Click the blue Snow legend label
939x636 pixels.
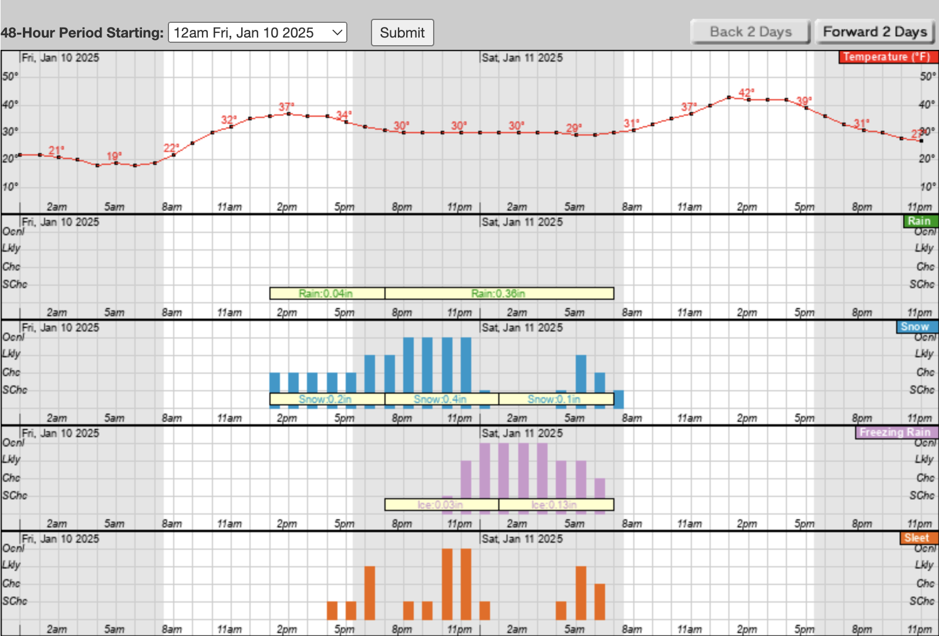[916, 327]
